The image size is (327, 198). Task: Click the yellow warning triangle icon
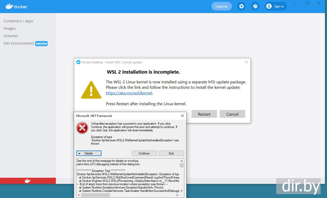point(91,90)
